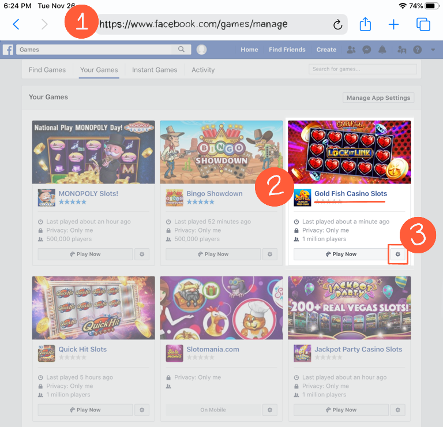Play Now for Quick Hit Slots
Image resolution: width=443 pixels, height=427 pixels.
pos(85,410)
